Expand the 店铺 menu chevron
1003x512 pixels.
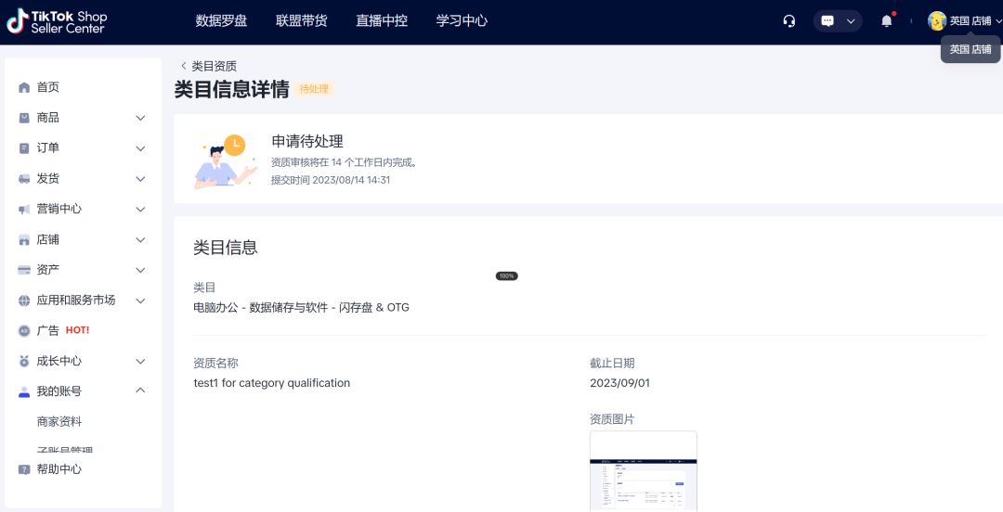pyautogui.click(x=141, y=239)
